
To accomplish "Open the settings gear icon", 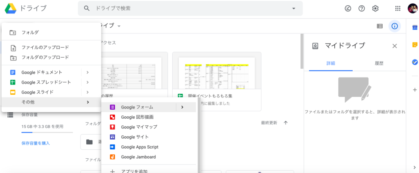I will pos(376,9).
